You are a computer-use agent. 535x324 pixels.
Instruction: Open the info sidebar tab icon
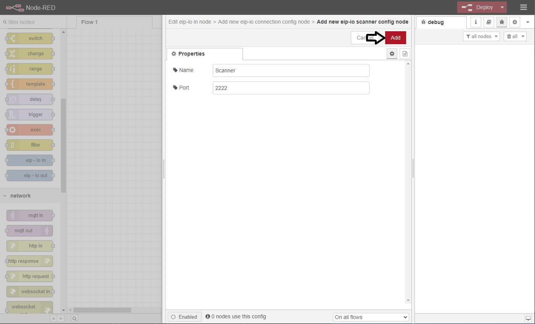476,22
